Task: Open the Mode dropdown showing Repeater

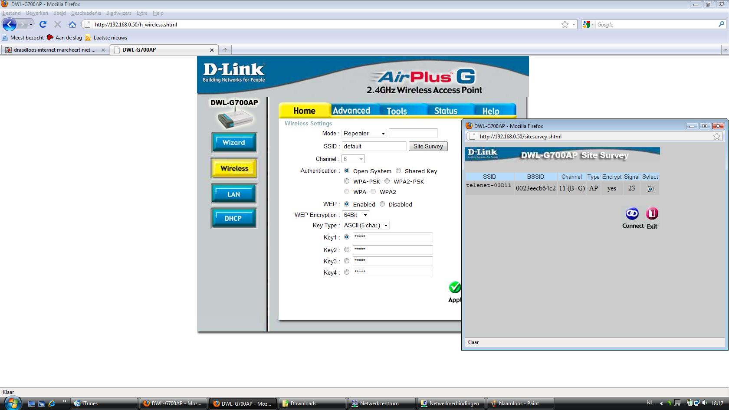Action: pos(364,133)
